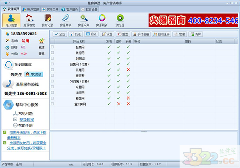Open 房源群发 house-listing mass posting tool
240x168 pixels.
[x=29, y=20]
